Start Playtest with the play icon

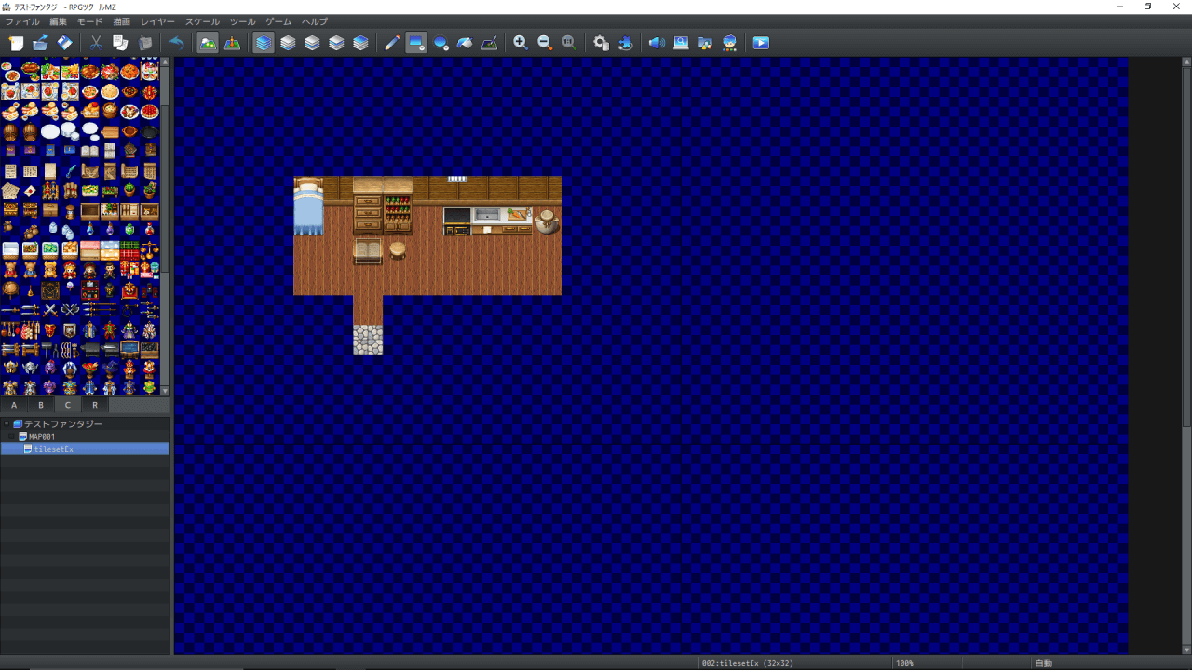click(761, 43)
